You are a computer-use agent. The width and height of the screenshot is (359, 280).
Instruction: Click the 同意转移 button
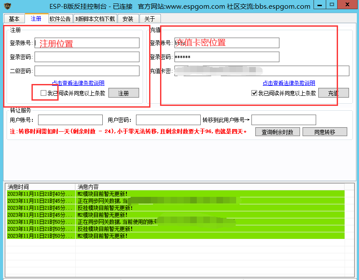point(325,132)
